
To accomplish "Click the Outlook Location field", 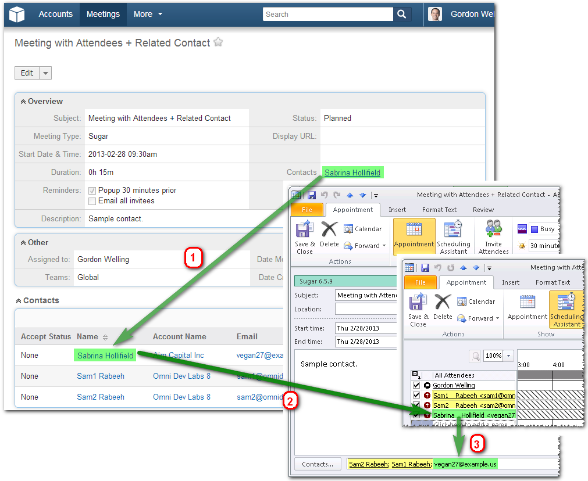I will pos(366,309).
